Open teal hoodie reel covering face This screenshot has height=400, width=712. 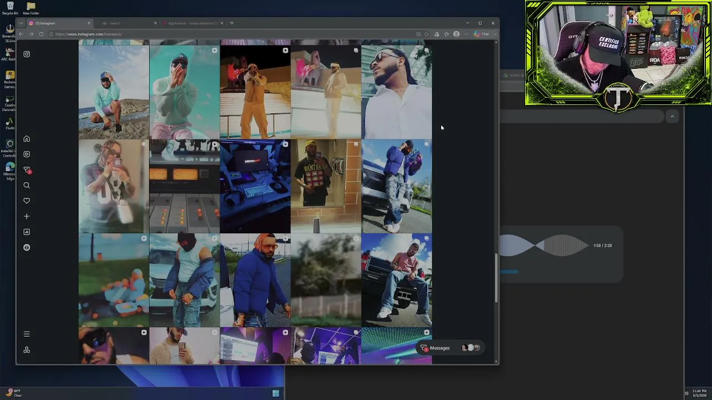184,92
